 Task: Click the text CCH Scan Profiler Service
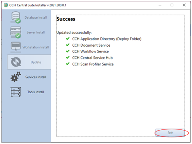pos(93,64)
